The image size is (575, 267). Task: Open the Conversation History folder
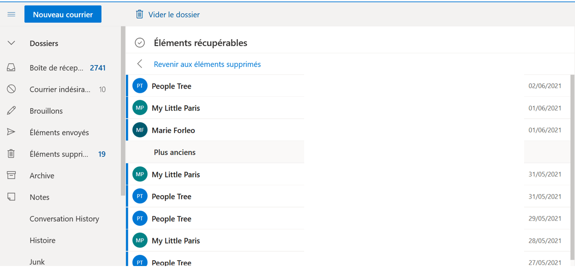[x=64, y=219]
